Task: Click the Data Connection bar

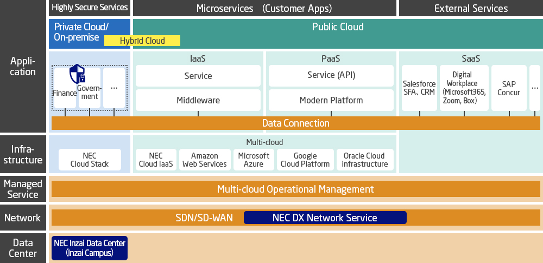Action: [x=296, y=123]
